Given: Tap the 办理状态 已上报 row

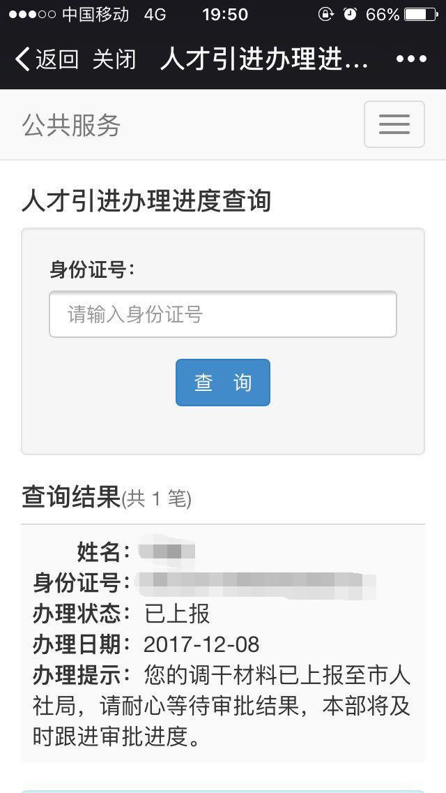Looking at the screenshot, I should (x=121, y=614).
